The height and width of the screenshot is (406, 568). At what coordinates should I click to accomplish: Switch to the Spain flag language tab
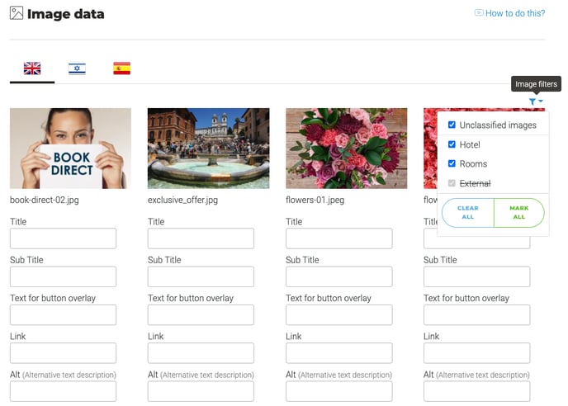(122, 68)
